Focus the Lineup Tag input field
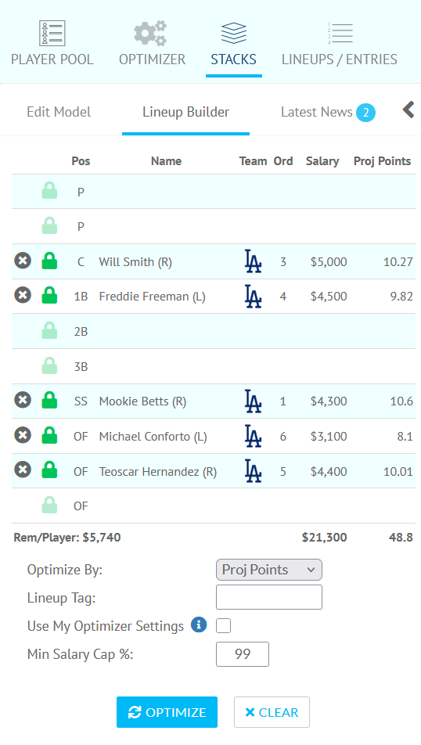421x745 pixels. click(269, 597)
